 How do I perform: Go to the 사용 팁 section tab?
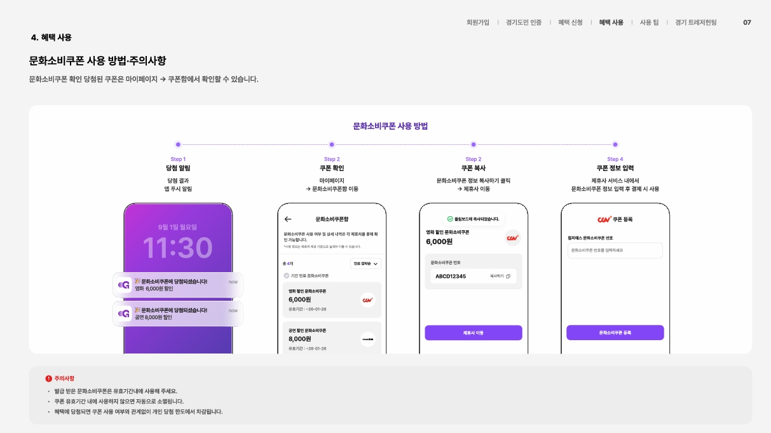649,22
